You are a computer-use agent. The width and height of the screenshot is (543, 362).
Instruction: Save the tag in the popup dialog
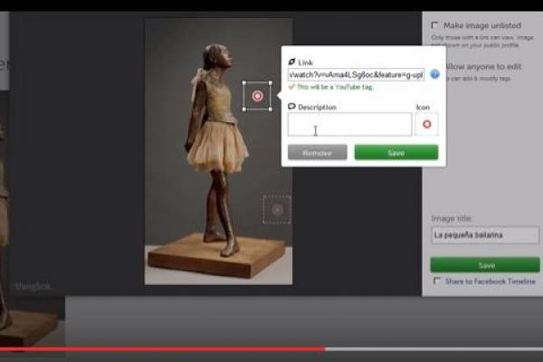[396, 152]
